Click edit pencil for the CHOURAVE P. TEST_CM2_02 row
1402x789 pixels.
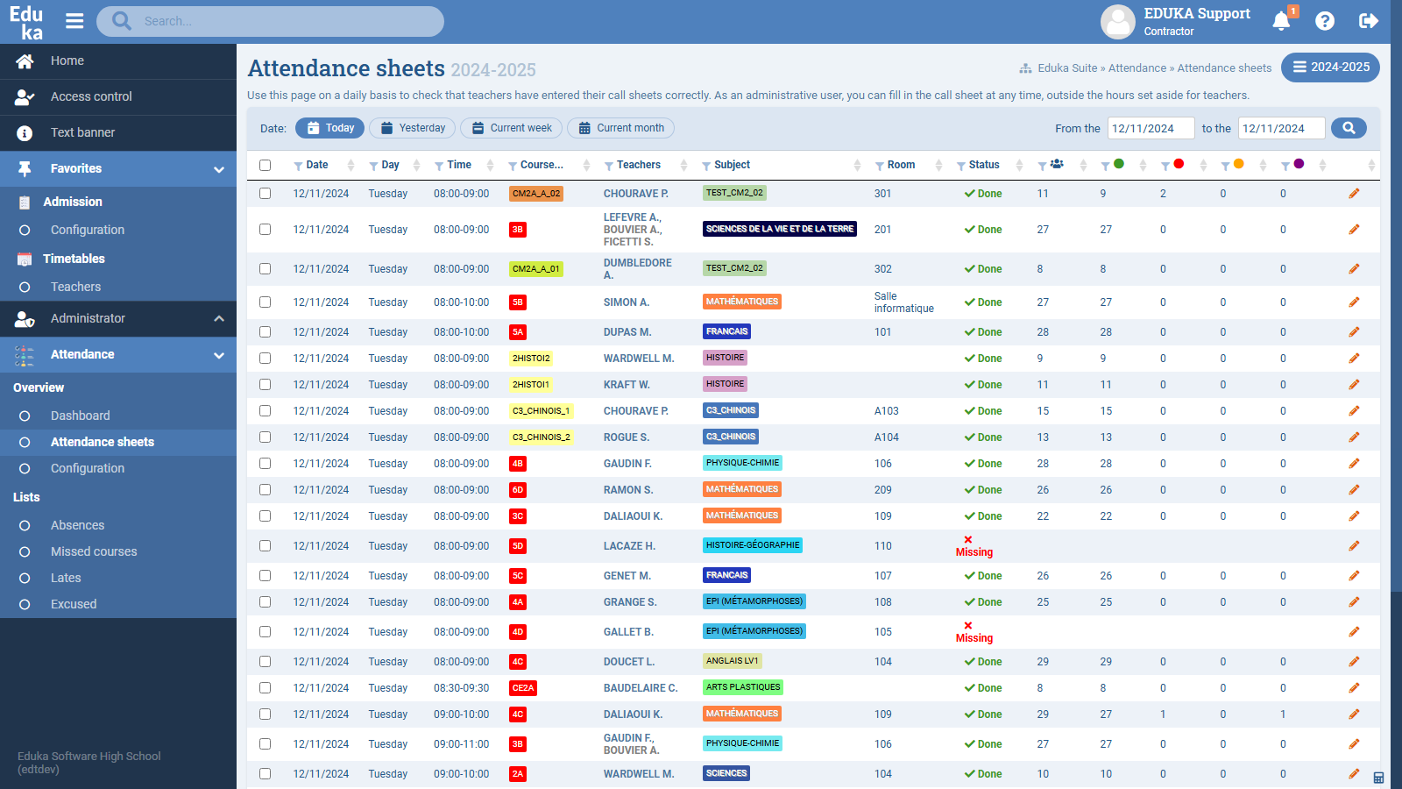(1354, 194)
